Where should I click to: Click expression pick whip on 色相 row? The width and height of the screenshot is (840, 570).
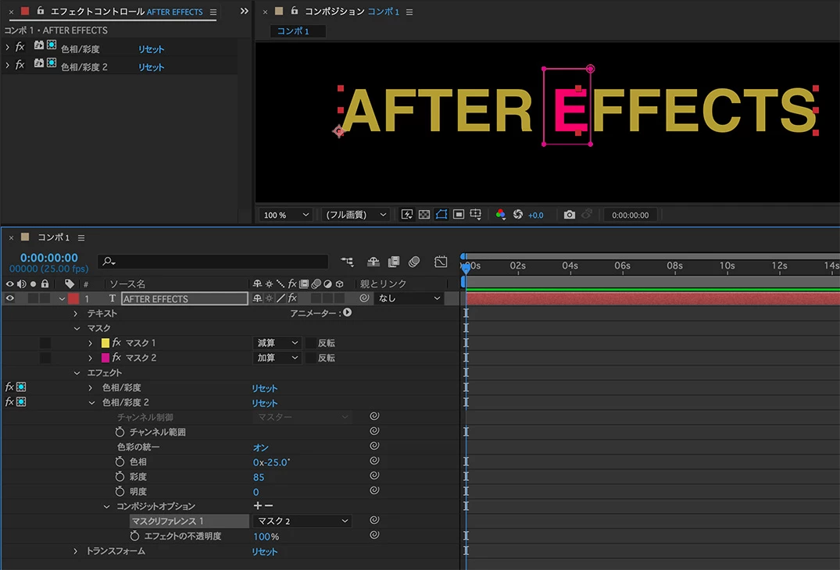[x=374, y=460]
